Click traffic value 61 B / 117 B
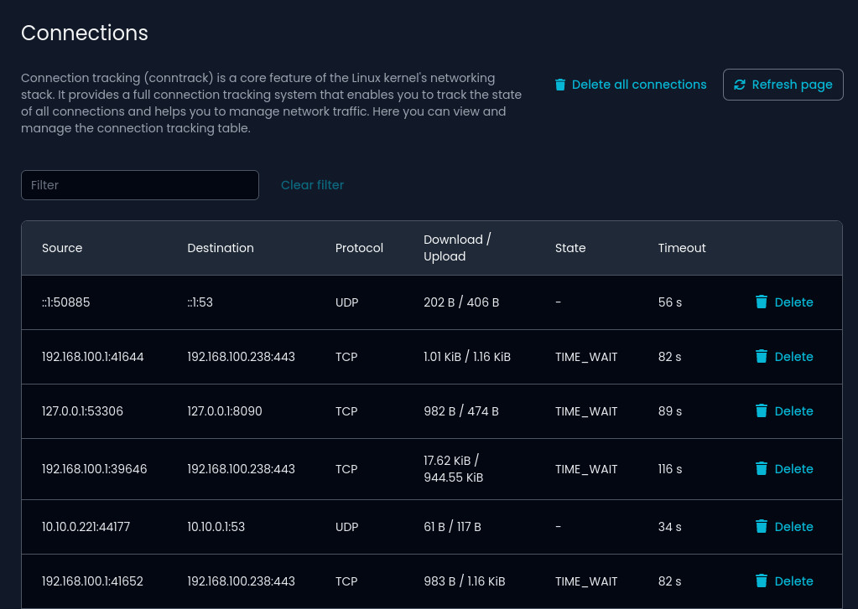Image resolution: width=858 pixels, height=609 pixels. tap(452, 527)
